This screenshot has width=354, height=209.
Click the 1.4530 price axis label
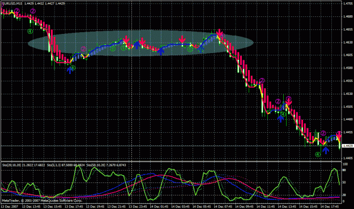pos(348,94)
